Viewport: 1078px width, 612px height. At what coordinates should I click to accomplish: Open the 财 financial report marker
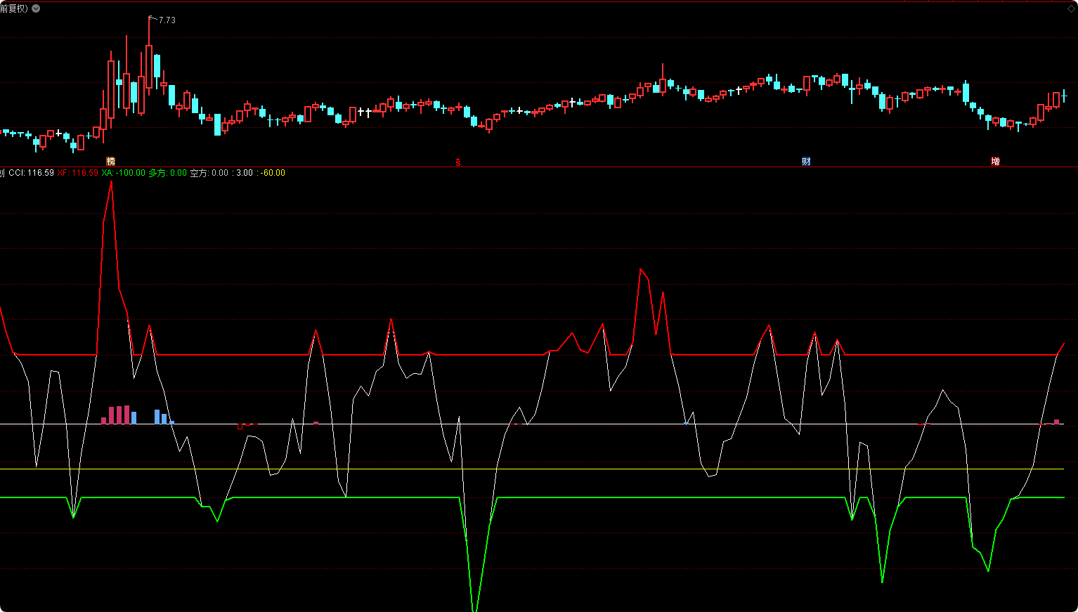806,162
